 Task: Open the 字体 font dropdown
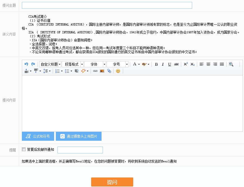pyautogui.click(x=95, y=64)
